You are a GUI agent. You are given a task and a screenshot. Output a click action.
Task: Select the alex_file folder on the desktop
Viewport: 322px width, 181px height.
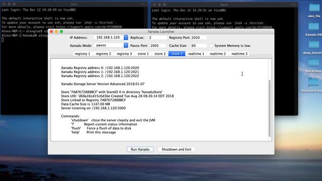[314, 10]
